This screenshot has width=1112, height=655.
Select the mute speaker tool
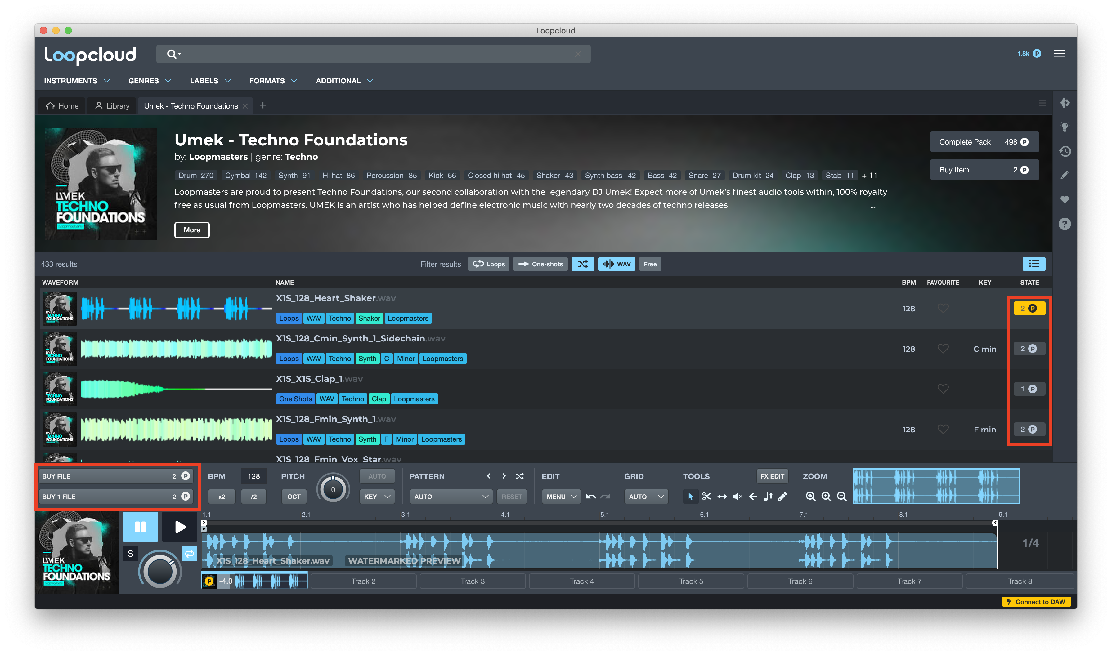737,497
